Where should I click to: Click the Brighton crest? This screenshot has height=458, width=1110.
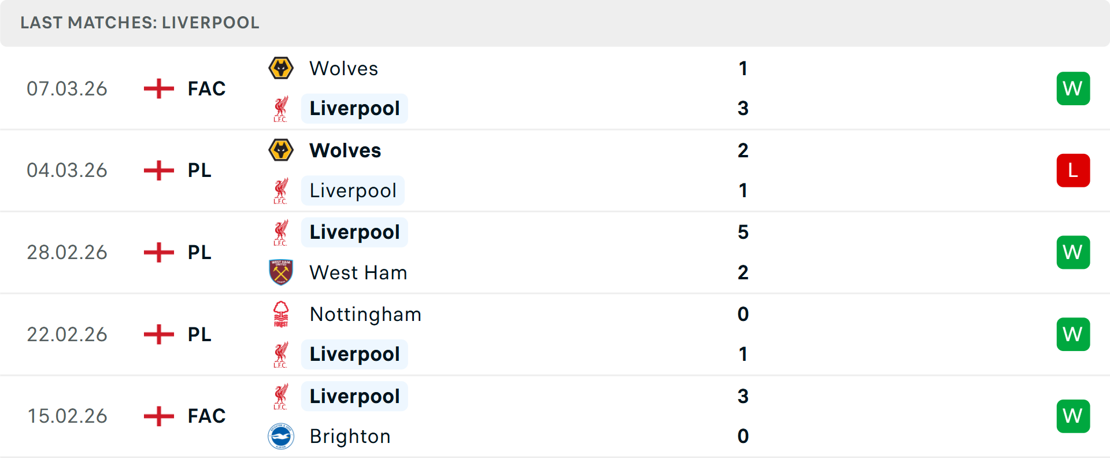tap(281, 436)
